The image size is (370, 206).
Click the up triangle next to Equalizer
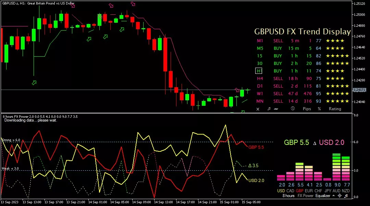click(333, 196)
